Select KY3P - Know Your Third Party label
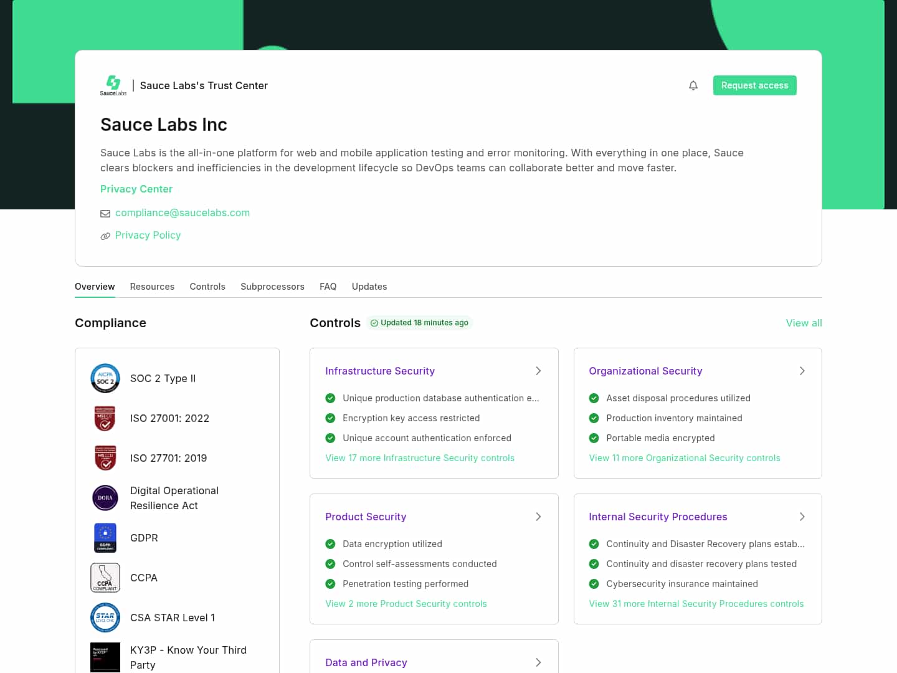Screen dimensions: 897x673 pos(188,657)
